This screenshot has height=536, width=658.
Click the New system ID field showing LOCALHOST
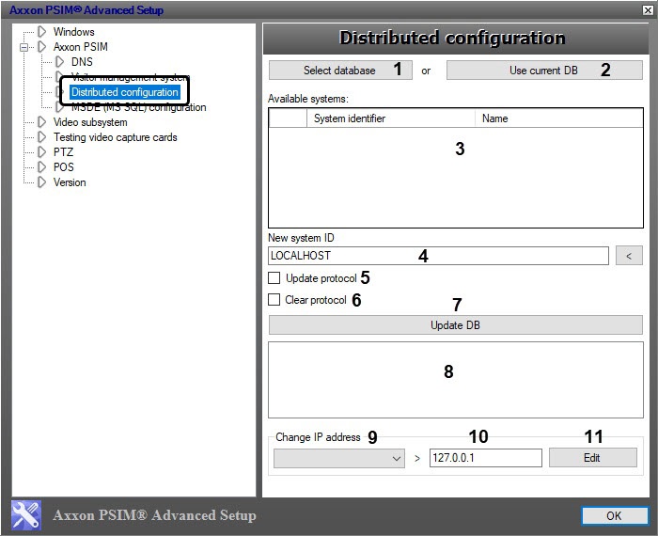coord(438,256)
